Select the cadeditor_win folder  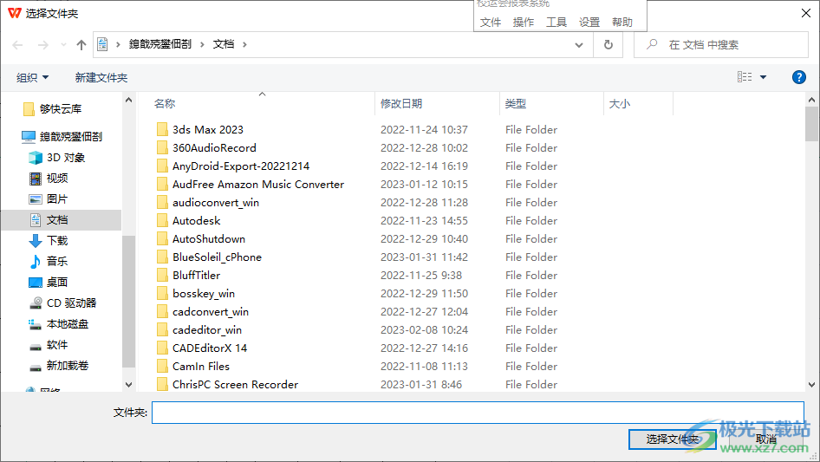point(207,330)
